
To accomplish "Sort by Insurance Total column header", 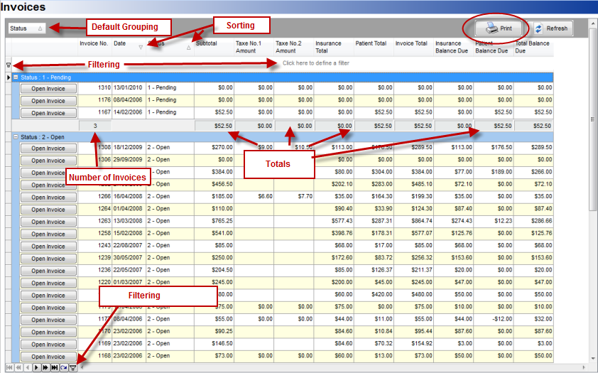I will pyautogui.click(x=334, y=47).
